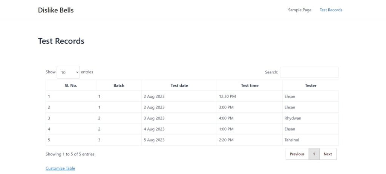The height and width of the screenshot is (174, 386).
Task: Click the 12:30 PM test time cell
Action: click(x=250, y=96)
